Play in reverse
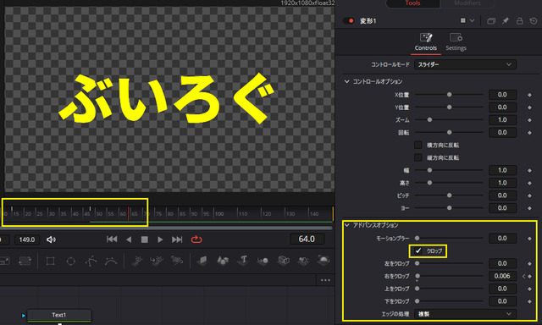542x325 pixels. 129,240
